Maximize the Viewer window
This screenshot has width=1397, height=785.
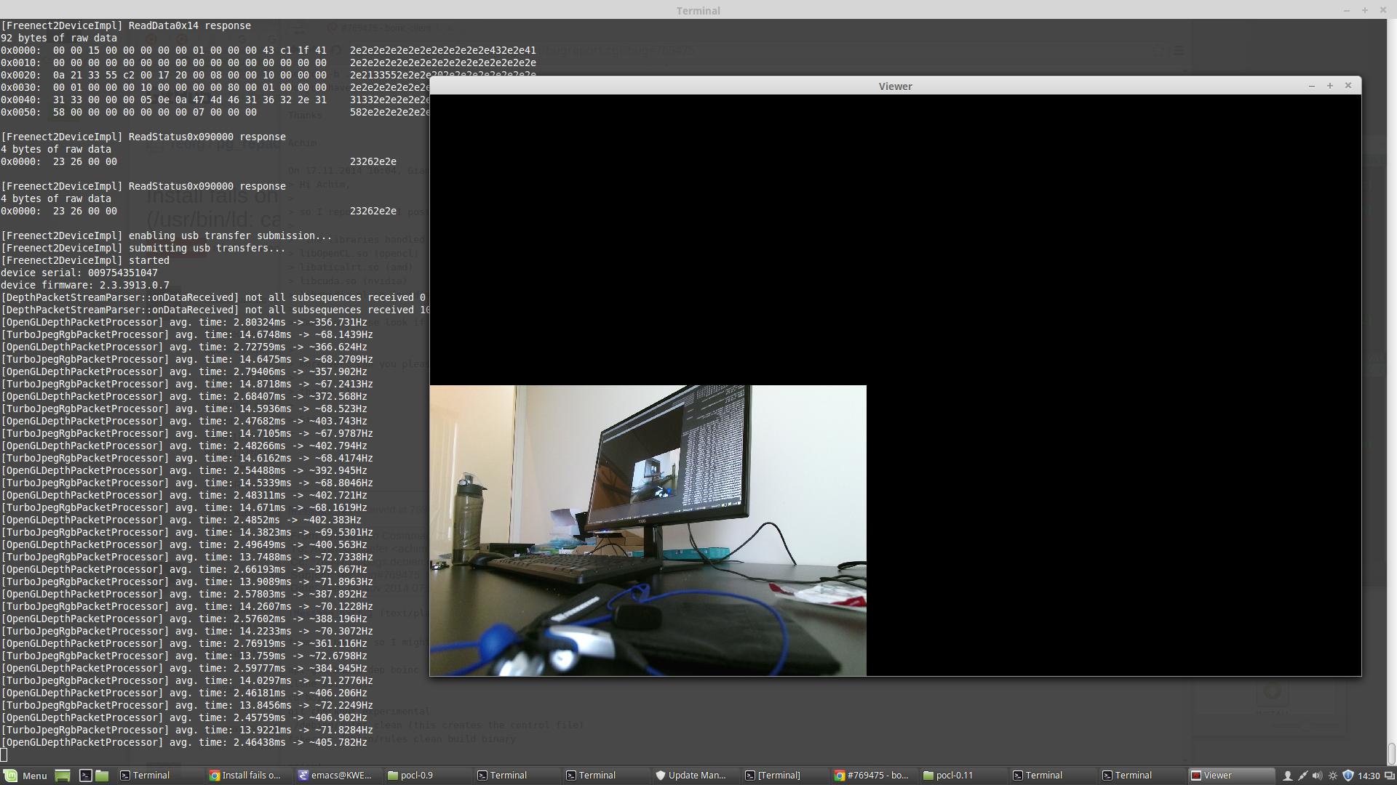pos(1330,86)
